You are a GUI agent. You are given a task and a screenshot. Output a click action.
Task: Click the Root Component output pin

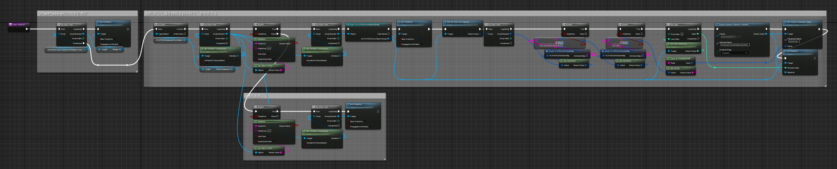[231, 69]
